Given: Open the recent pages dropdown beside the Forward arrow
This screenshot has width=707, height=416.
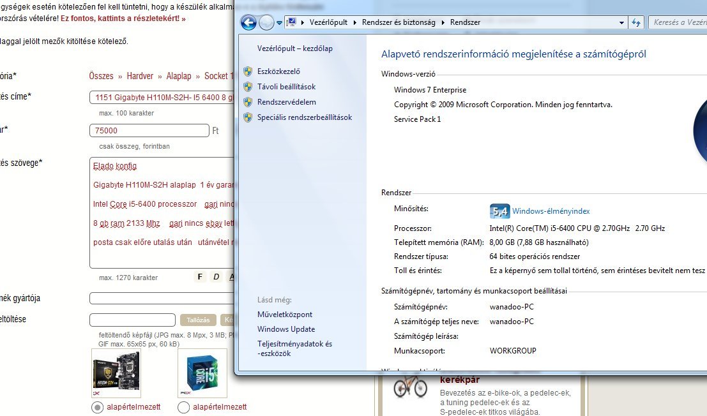Looking at the screenshot, I should [279, 22].
